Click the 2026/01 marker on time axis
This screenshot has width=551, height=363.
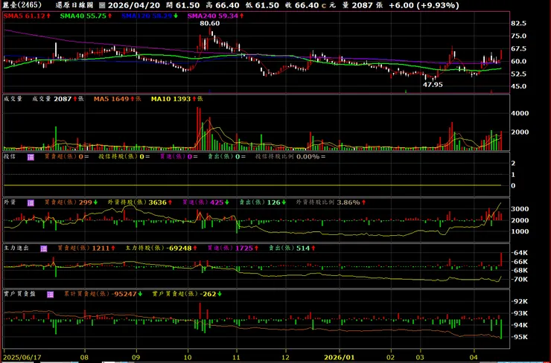339,358
